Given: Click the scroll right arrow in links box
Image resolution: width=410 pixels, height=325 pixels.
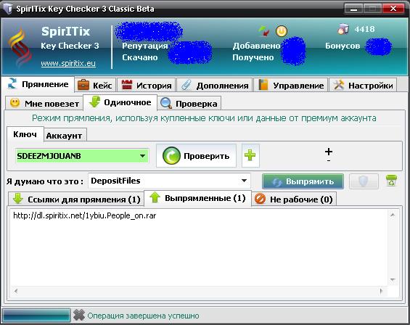Looking at the screenshot, I should [x=381, y=291].
